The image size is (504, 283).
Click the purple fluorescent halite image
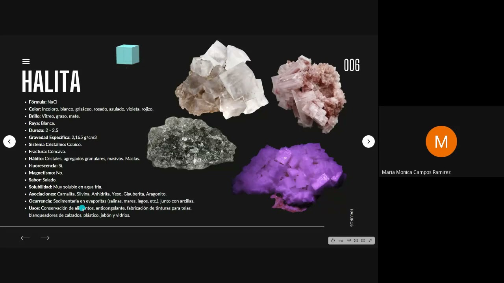[289, 177]
